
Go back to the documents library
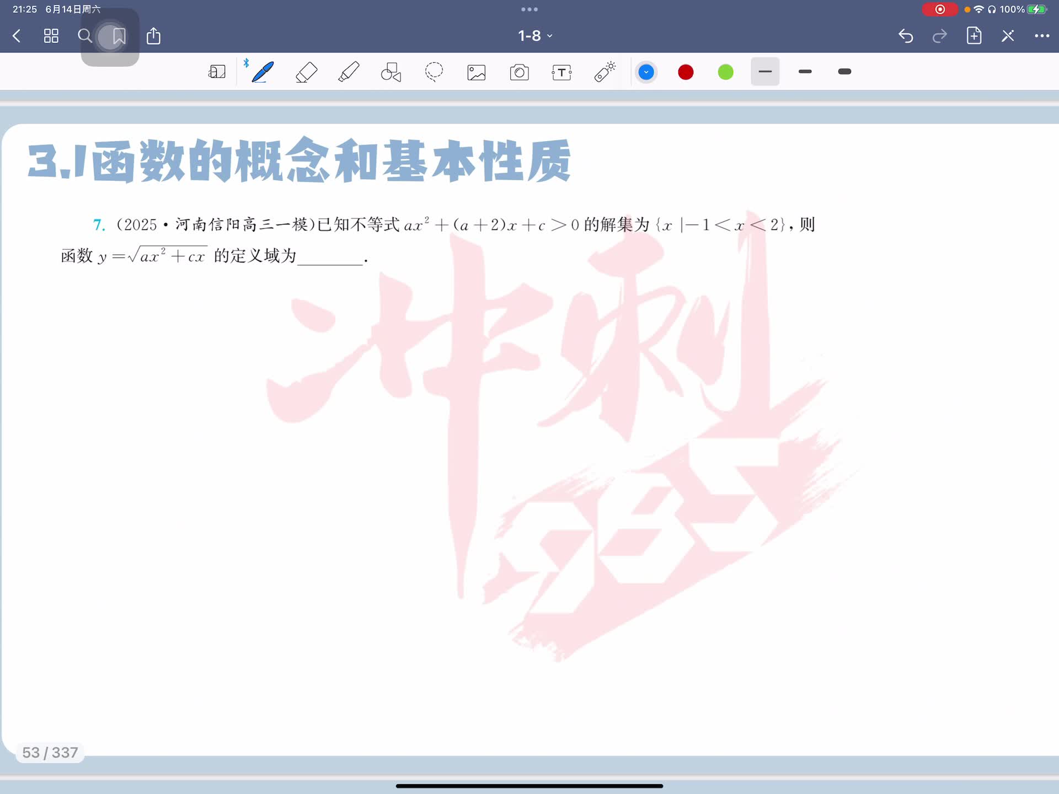[x=17, y=36]
